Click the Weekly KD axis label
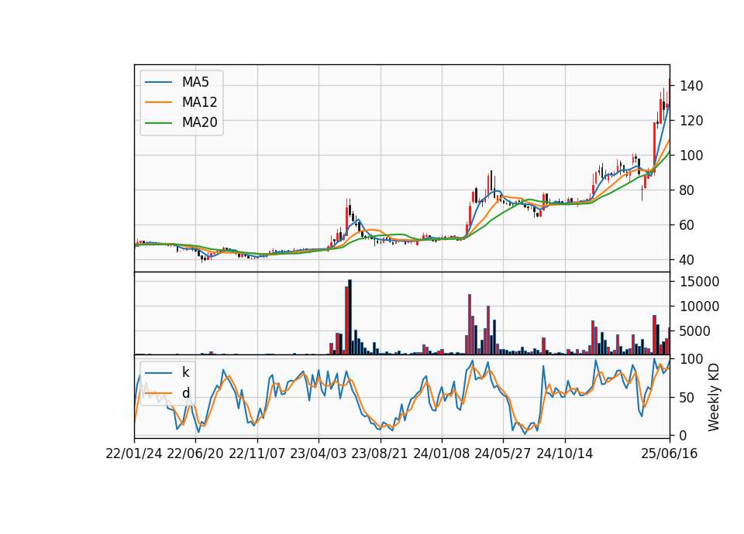 pyautogui.click(x=714, y=397)
